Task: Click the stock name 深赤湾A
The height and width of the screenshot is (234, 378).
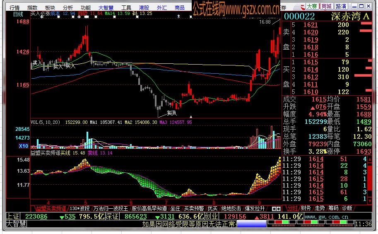Action: click(350, 17)
